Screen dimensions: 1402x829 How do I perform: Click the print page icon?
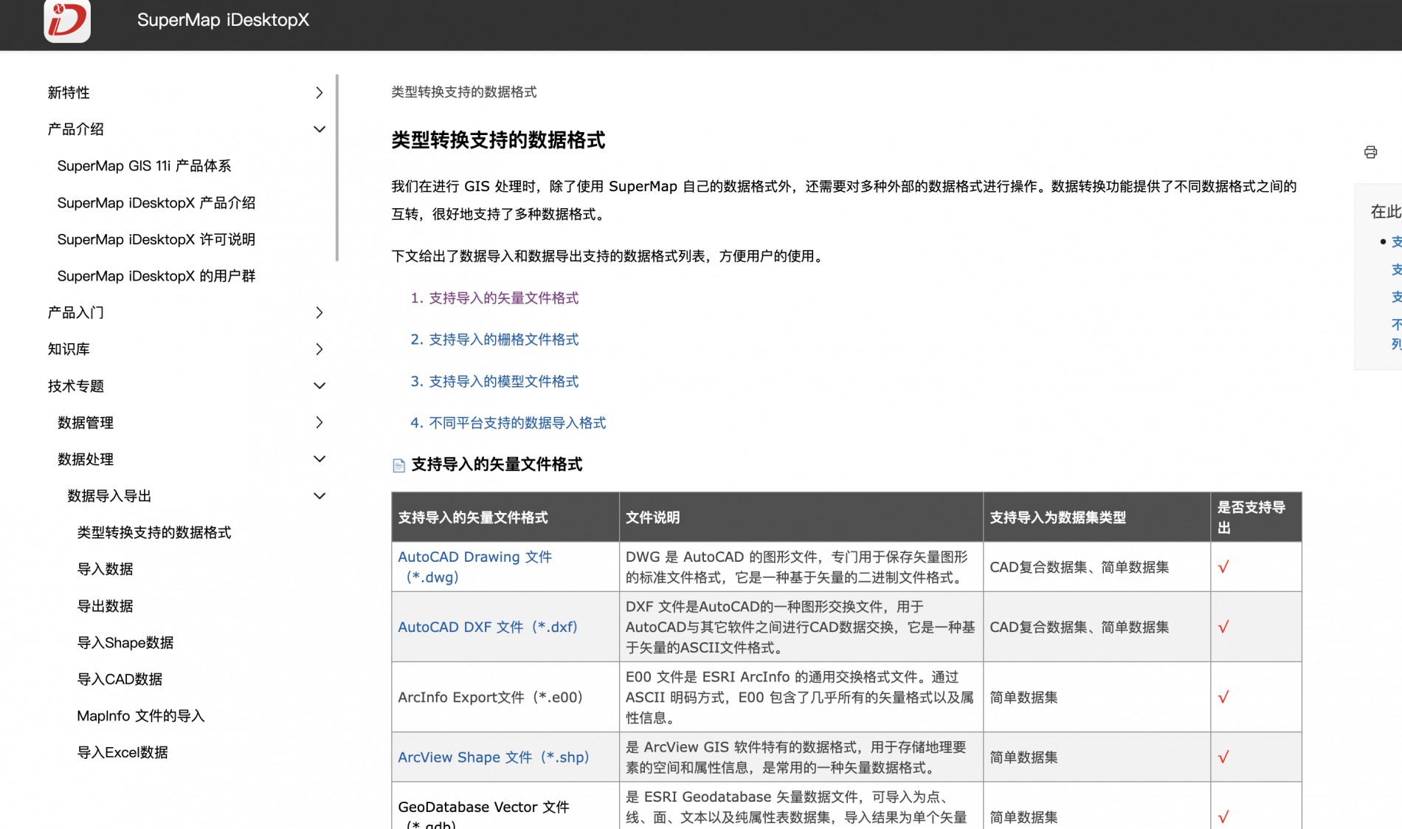pyautogui.click(x=1370, y=152)
